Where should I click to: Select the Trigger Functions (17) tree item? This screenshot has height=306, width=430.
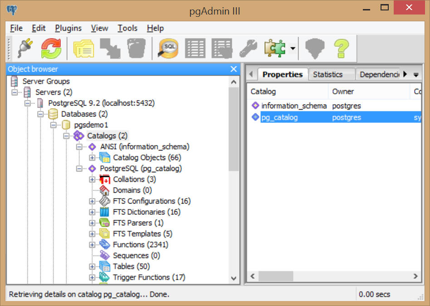coord(149,277)
